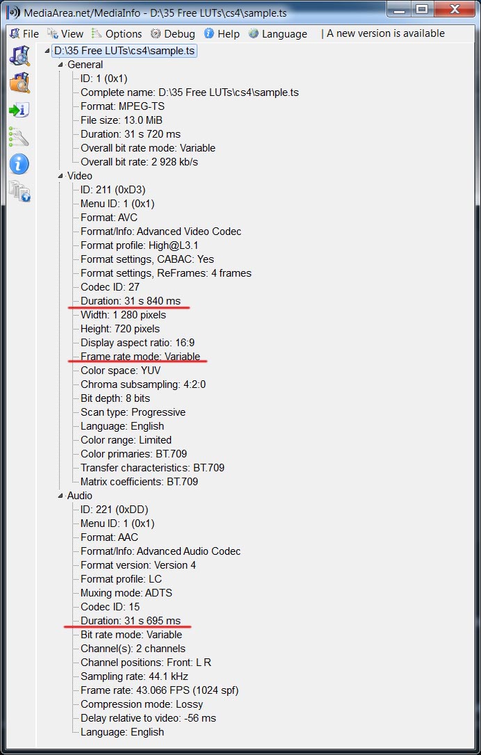This screenshot has width=481, height=755.
Task: Select 'Duration: 31 s 720 ms' row
Action: point(131,134)
